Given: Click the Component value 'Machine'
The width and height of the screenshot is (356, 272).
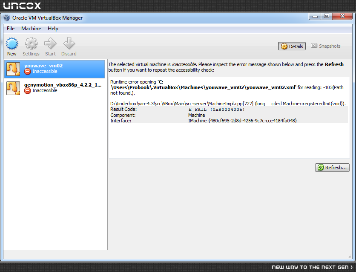Looking at the screenshot, I should [x=197, y=115].
